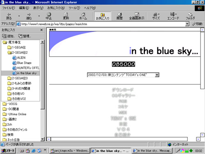
Task: Click the favorites list scroll-up arrow
Action: [x=43, y=42]
